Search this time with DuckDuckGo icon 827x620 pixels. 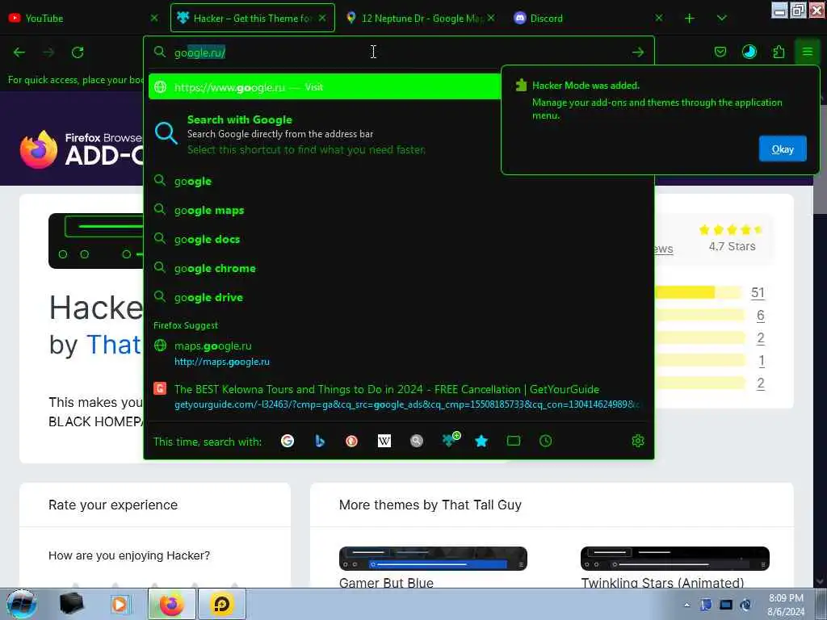352,441
